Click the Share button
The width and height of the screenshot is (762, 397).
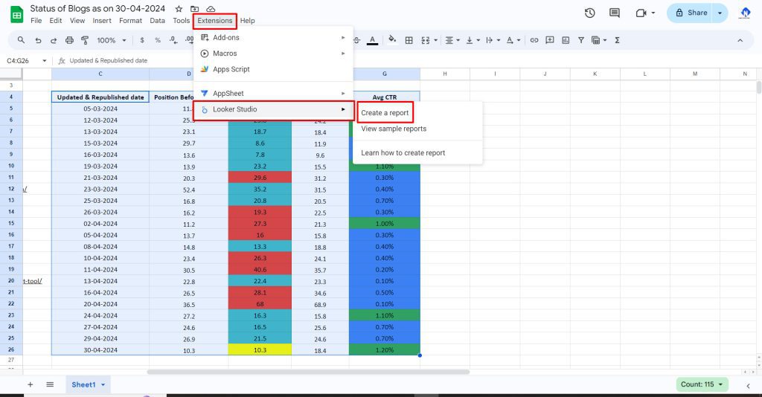click(x=690, y=13)
